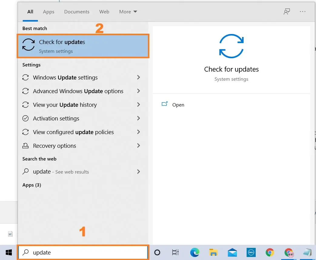Switch to the Apps search tab
Image resolution: width=316 pixels, height=260 pixels.
tap(48, 12)
